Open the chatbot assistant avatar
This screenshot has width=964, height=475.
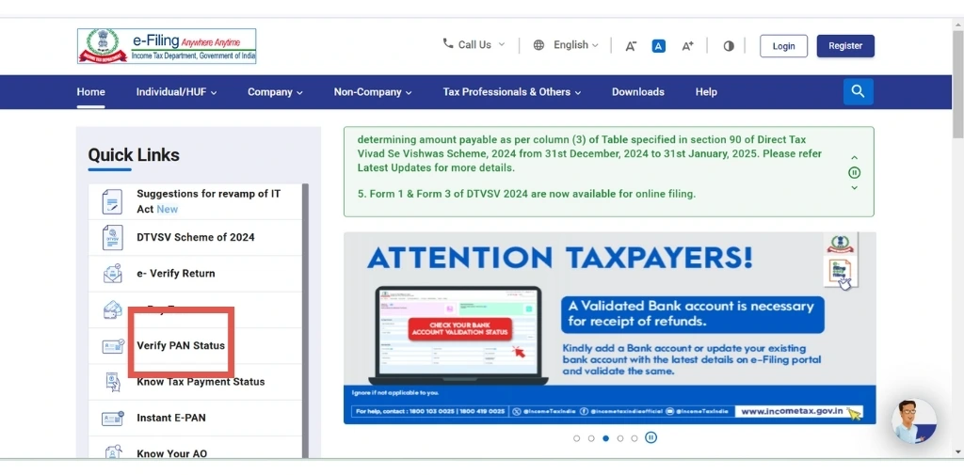(x=914, y=421)
